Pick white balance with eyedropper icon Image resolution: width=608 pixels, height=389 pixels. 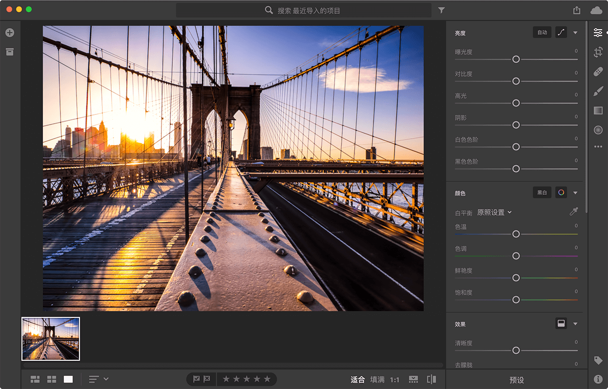[x=574, y=212]
